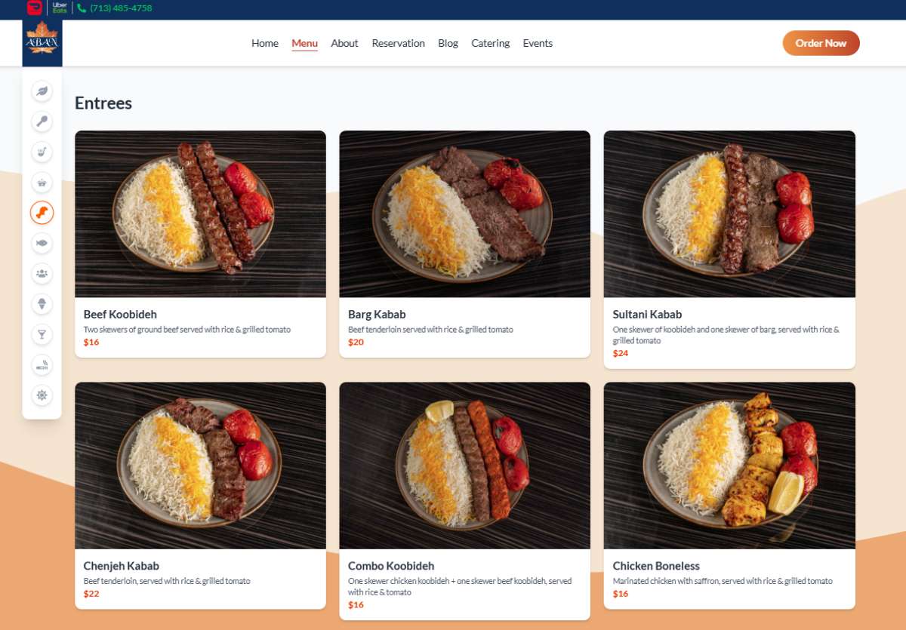This screenshot has width=906, height=630.
Task: Click the hookah smoke icon in sidebar
Action: click(42, 364)
